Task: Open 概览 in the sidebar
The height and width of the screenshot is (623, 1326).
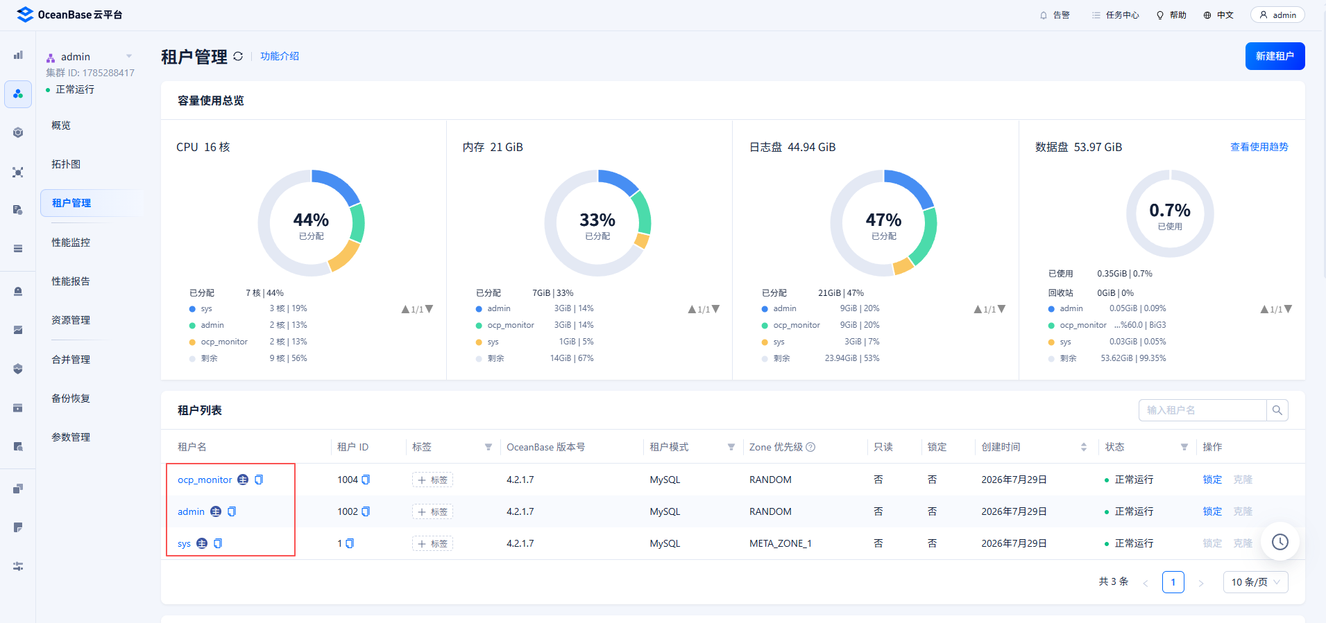Action: pos(61,125)
